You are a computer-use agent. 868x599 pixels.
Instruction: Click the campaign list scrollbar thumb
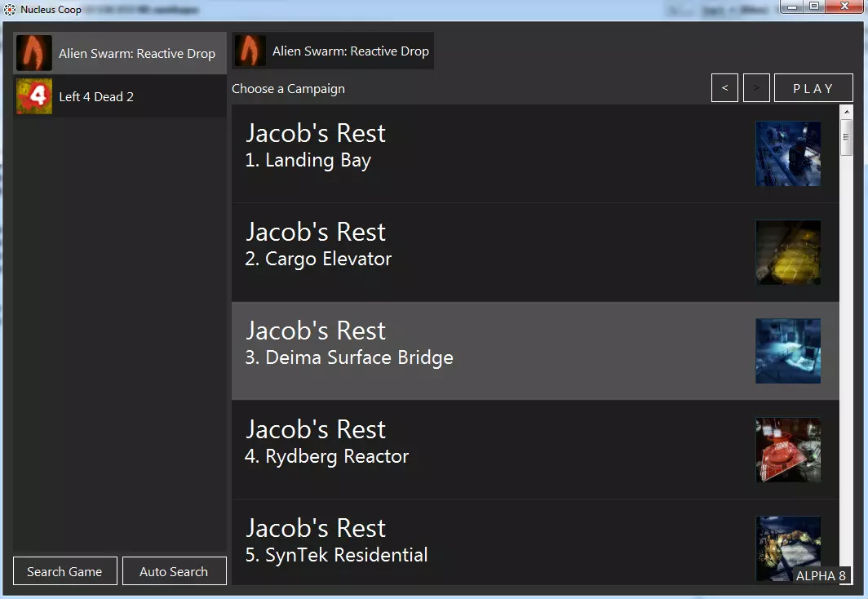(846, 137)
